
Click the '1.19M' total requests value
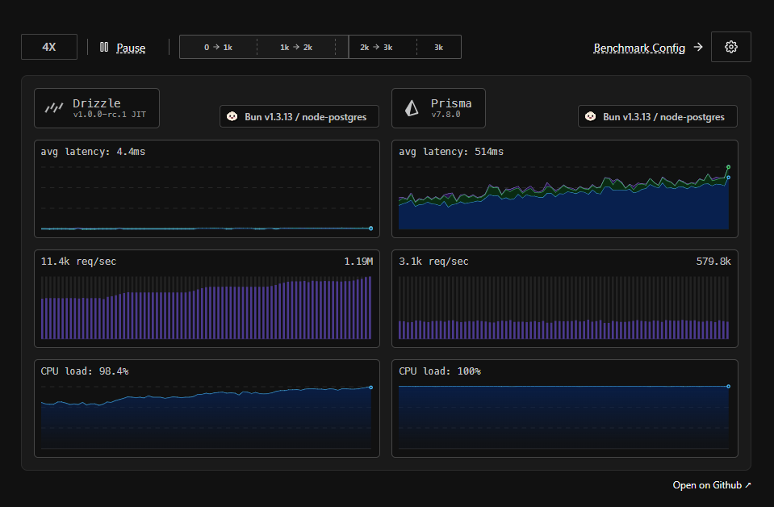[x=358, y=261]
